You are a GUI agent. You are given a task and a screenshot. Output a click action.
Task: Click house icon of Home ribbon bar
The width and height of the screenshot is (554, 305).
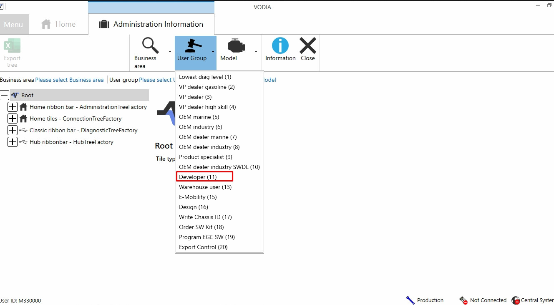[23, 107]
